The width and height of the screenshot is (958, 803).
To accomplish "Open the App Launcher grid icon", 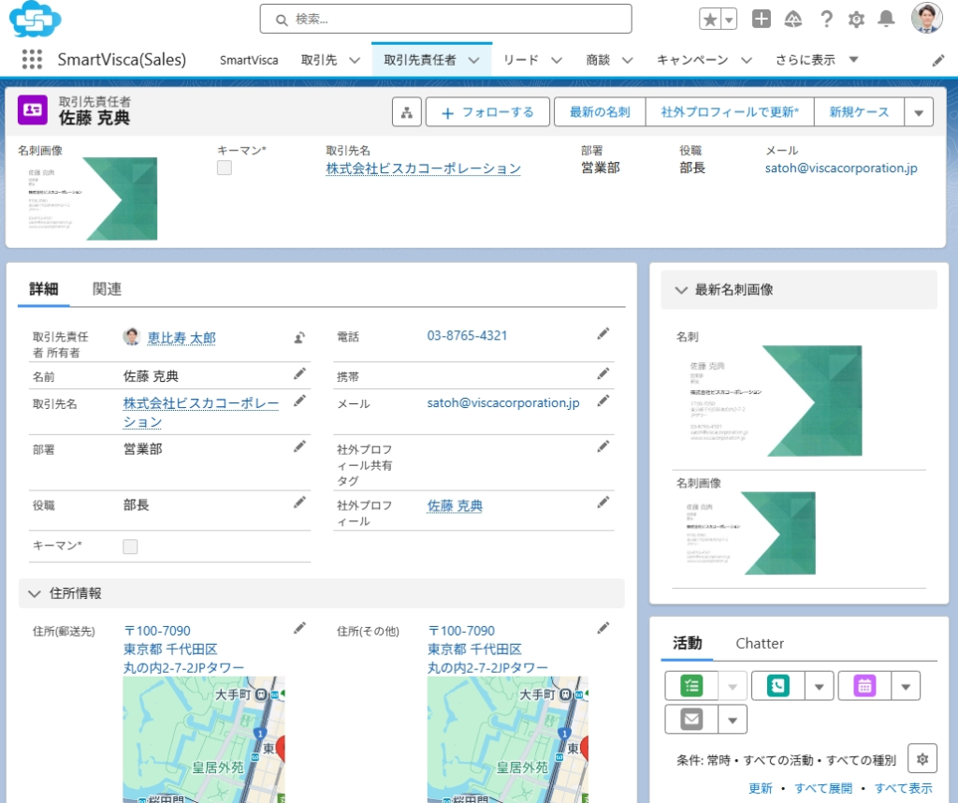I will pos(32,60).
